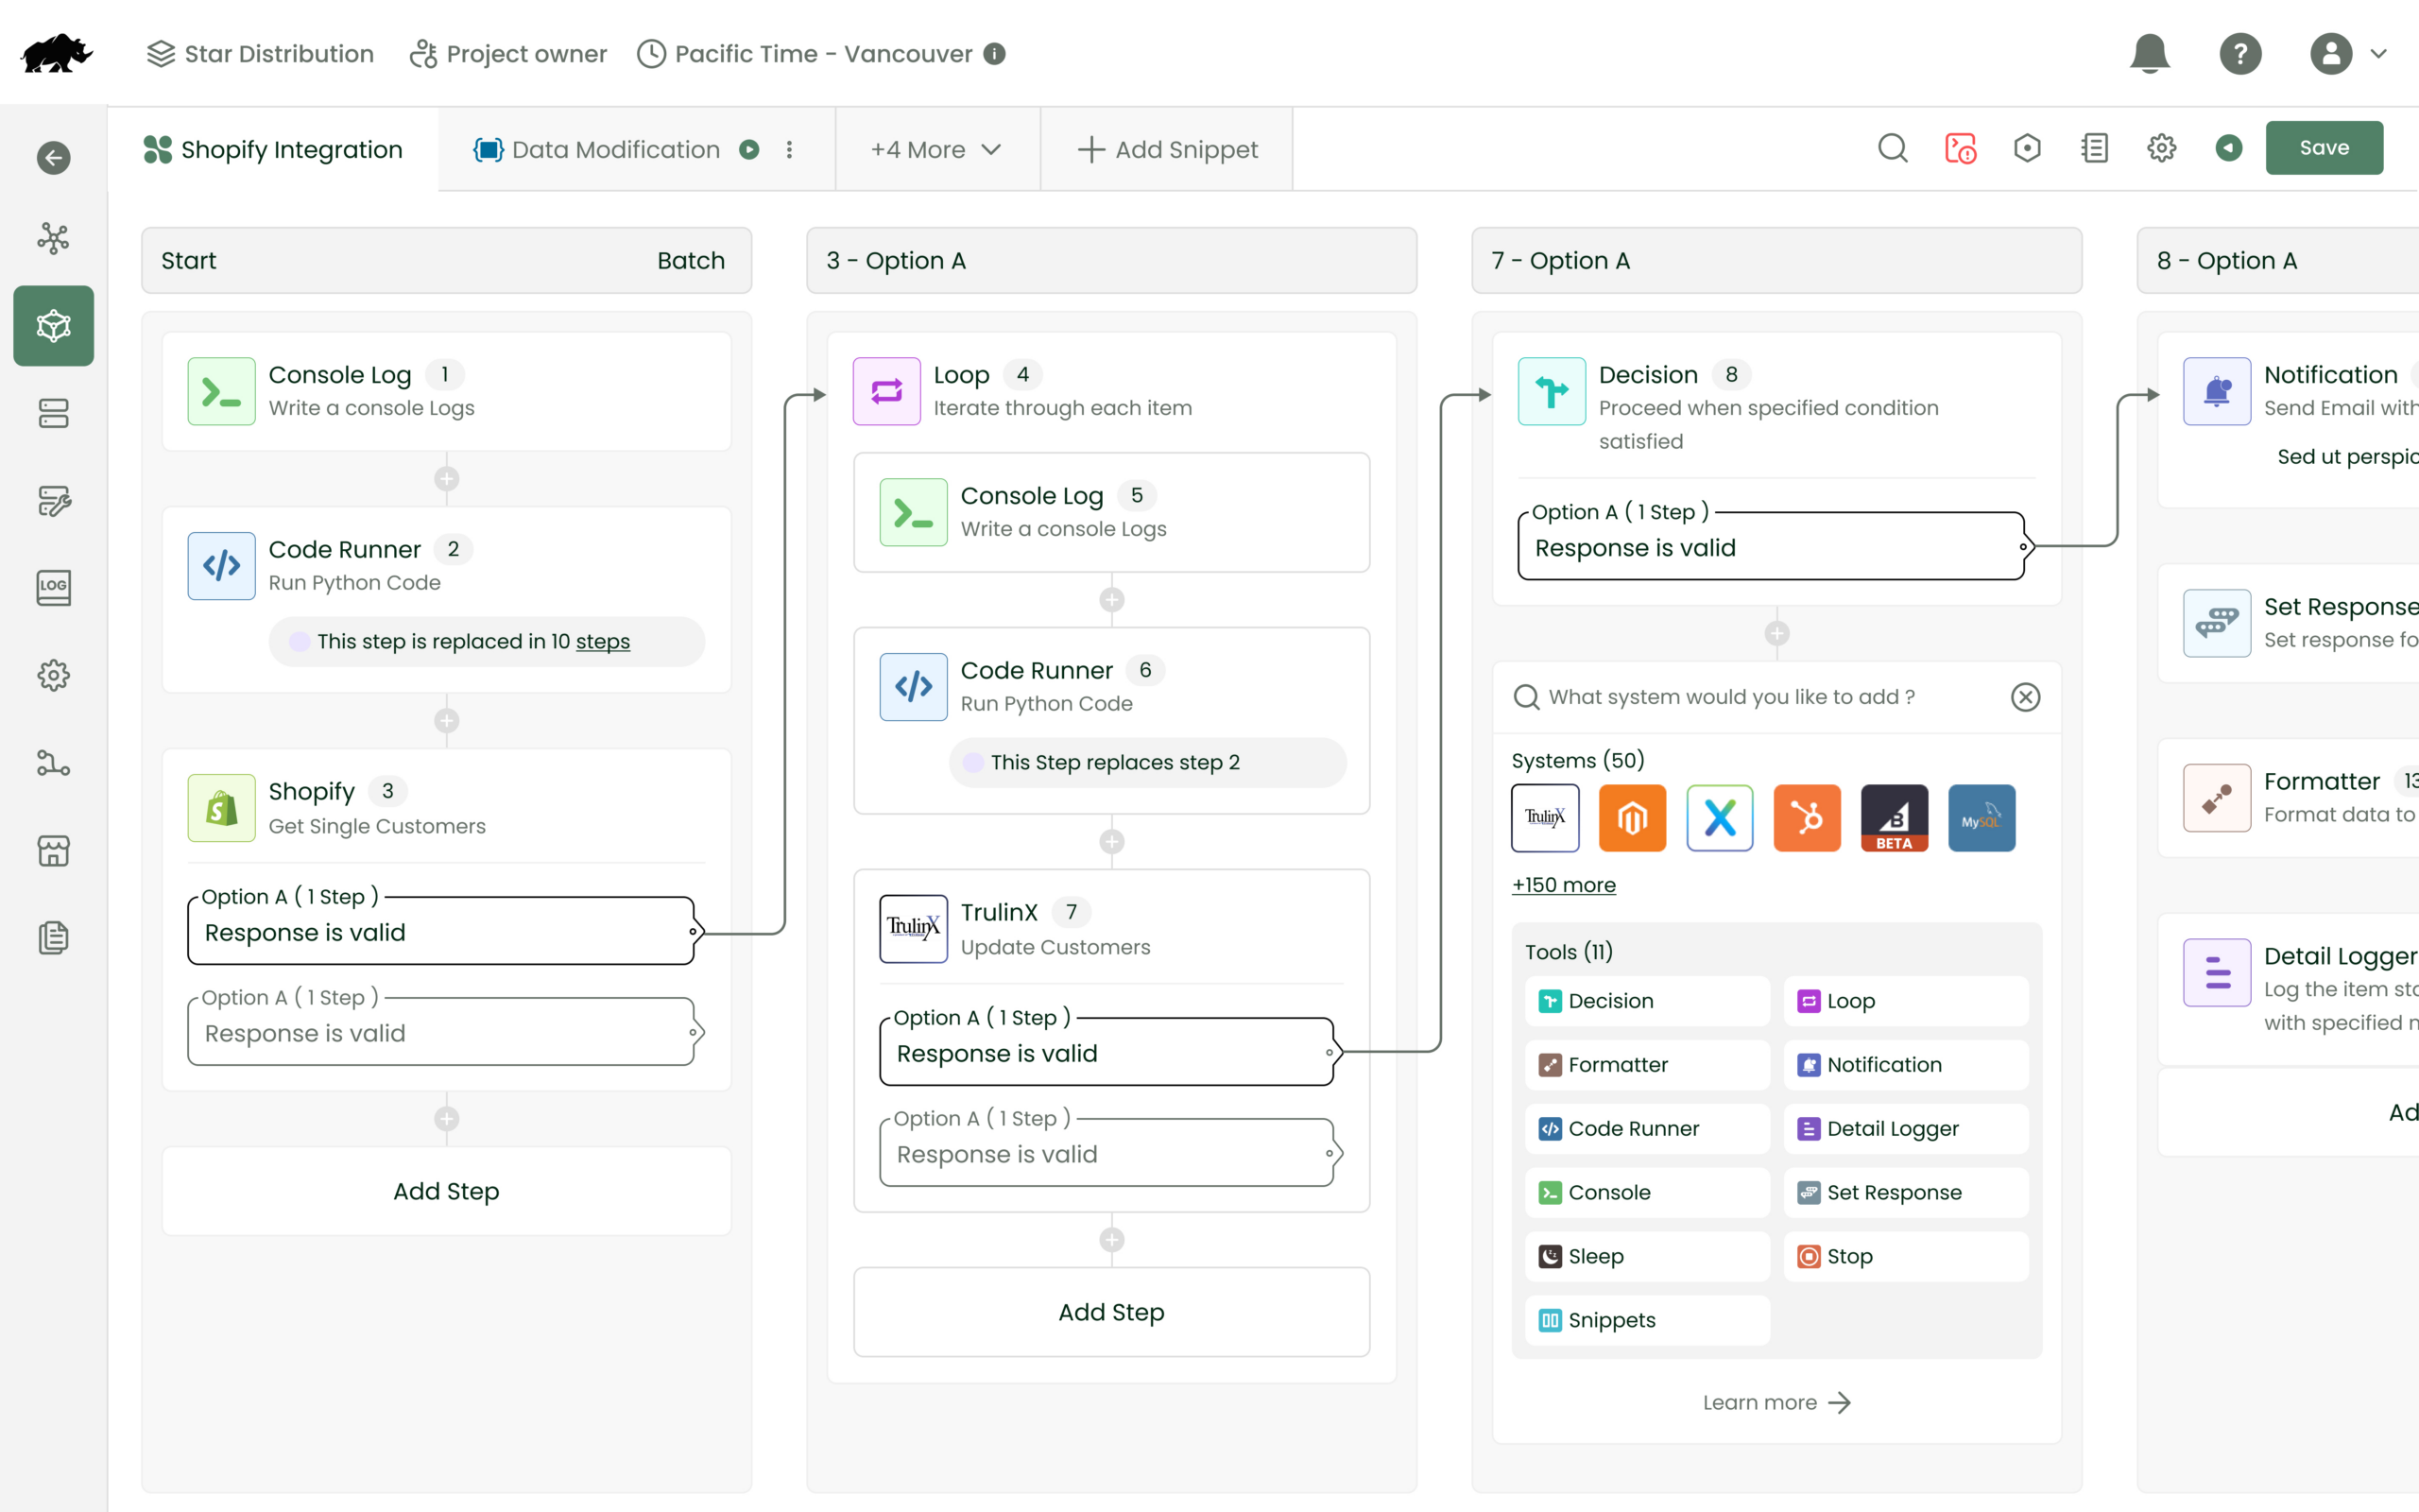This screenshot has height=1512, width=2419.
Task: Select the MySQL system icon
Action: 1982,818
